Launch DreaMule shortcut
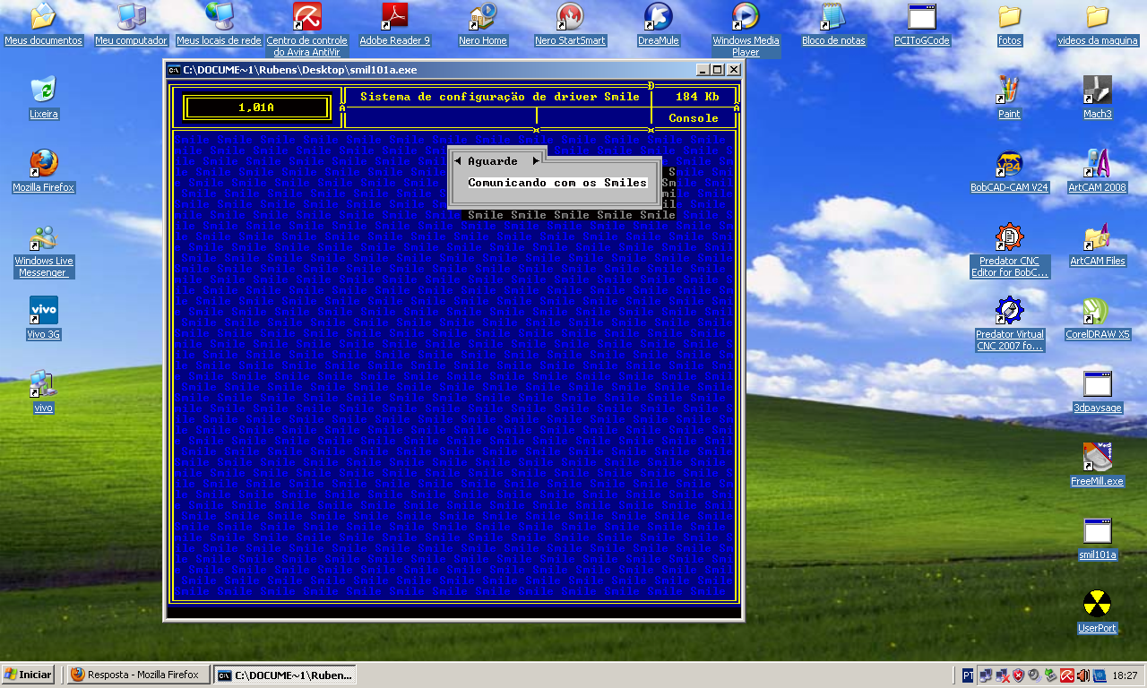Image resolution: width=1147 pixels, height=688 pixels. pyautogui.click(x=658, y=24)
